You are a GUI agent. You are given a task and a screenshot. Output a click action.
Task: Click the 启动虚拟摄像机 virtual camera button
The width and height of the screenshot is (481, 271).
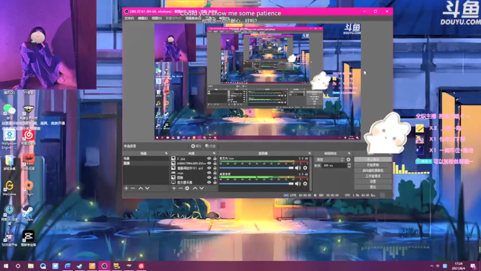coord(373,170)
